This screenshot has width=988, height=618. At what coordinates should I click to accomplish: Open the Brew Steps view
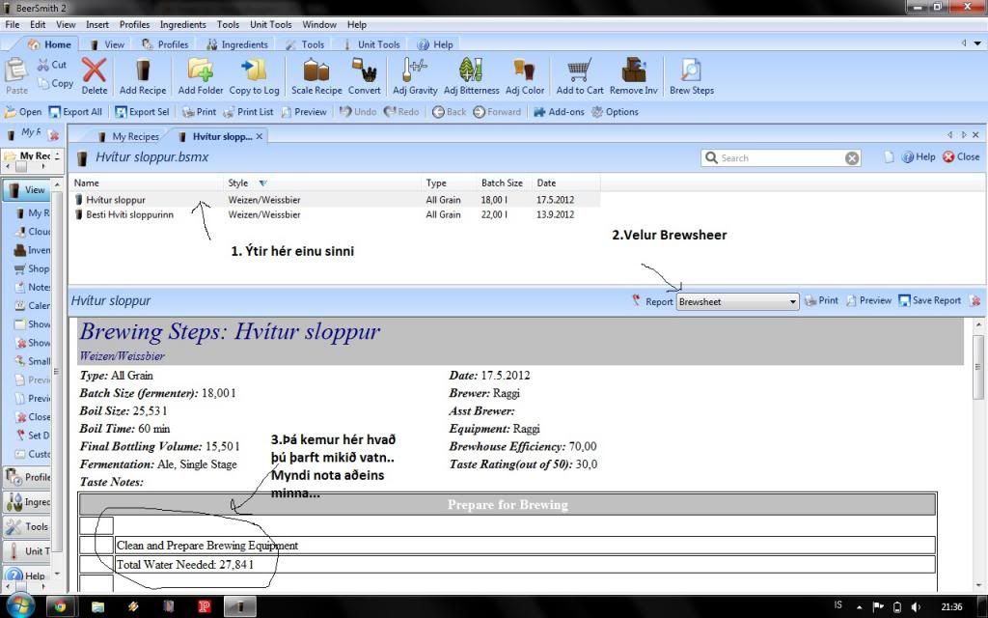click(691, 75)
